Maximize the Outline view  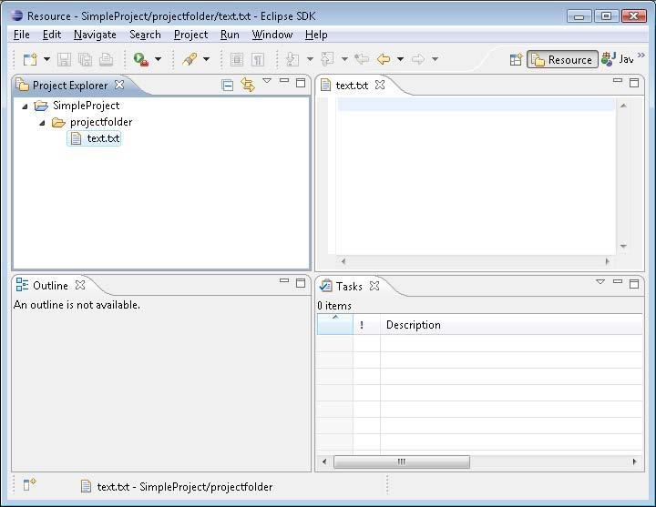(x=301, y=283)
